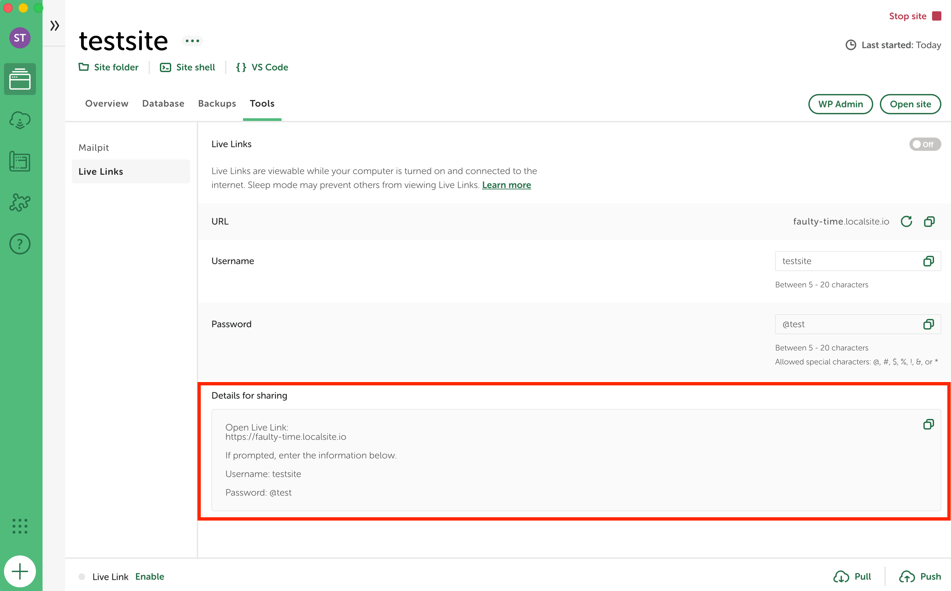This screenshot has height=591, width=951.
Task: Regenerate the Live Link URL
Action: [x=906, y=221]
